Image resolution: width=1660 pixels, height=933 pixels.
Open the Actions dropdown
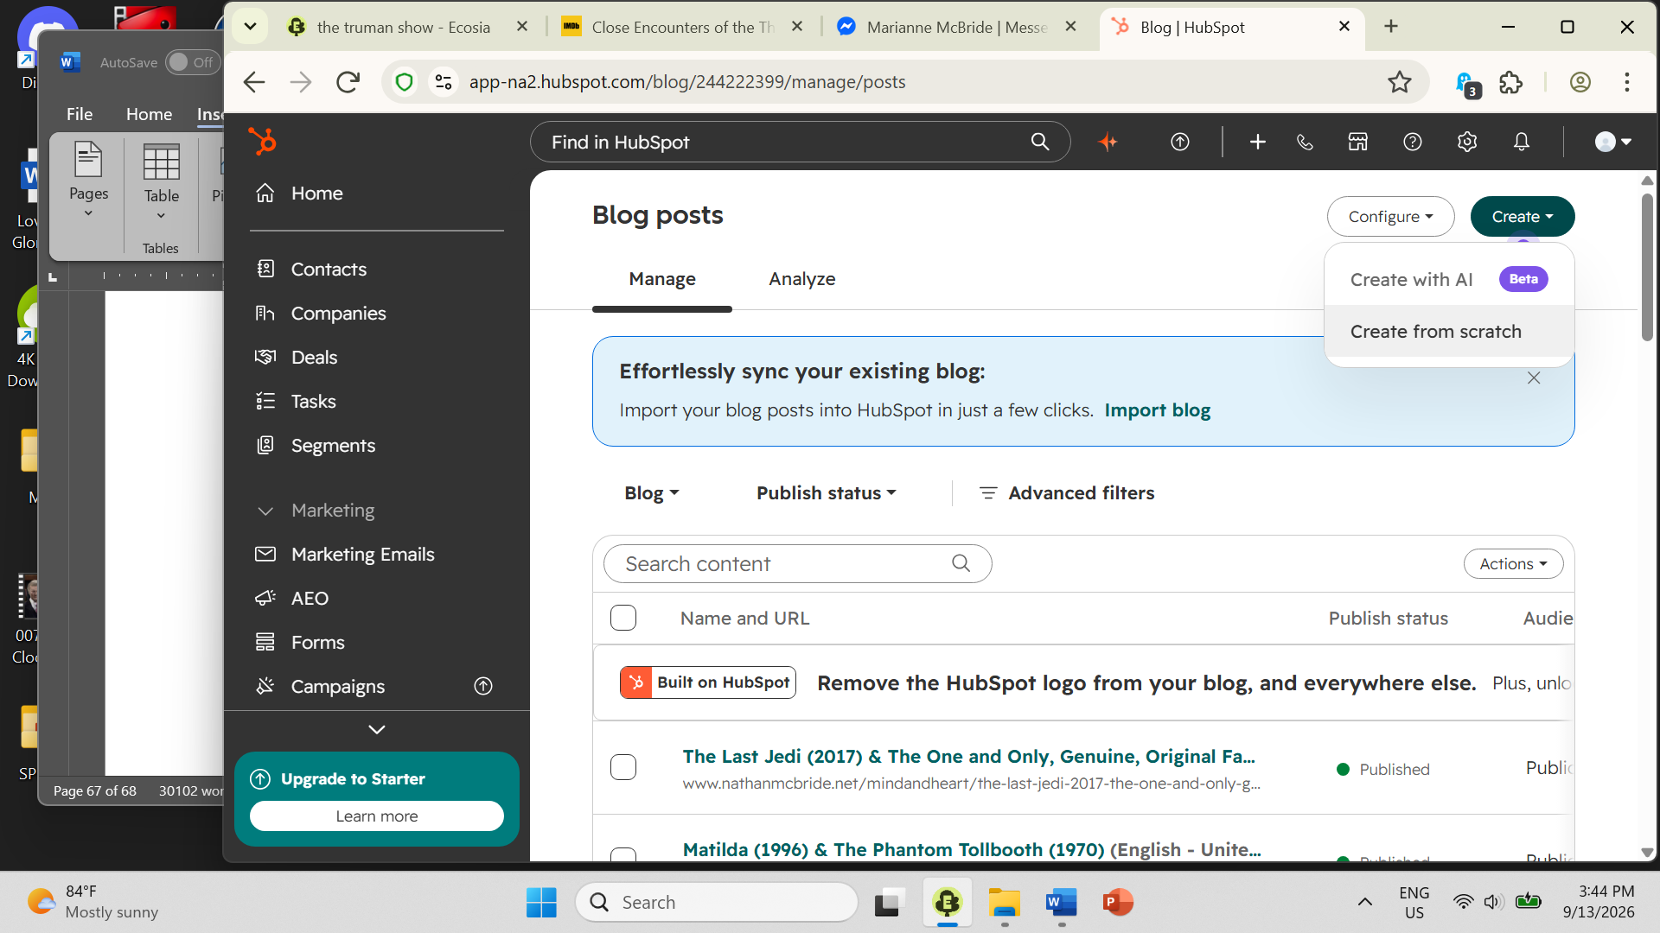point(1513,563)
